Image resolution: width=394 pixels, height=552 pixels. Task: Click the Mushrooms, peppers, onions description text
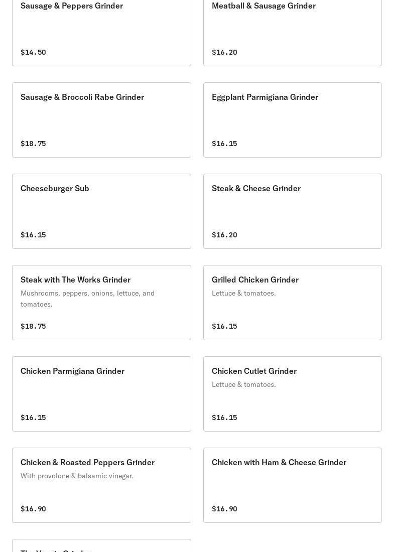[x=87, y=299]
